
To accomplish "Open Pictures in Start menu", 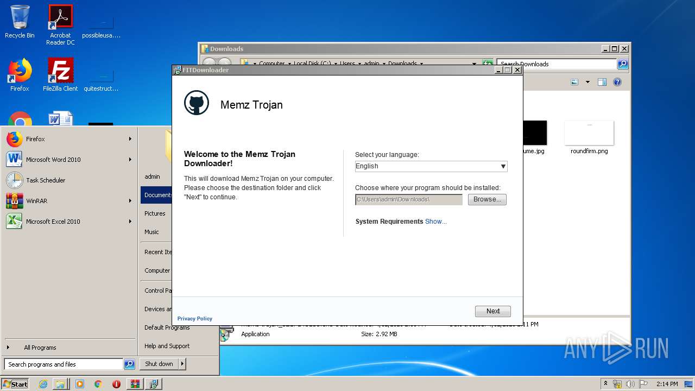I will tap(155, 213).
